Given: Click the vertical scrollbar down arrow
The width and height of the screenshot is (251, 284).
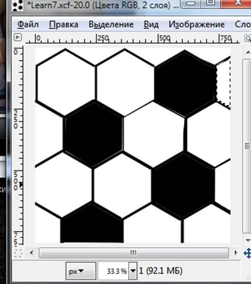Looking at the screenshot, I should tap(247, 240).
